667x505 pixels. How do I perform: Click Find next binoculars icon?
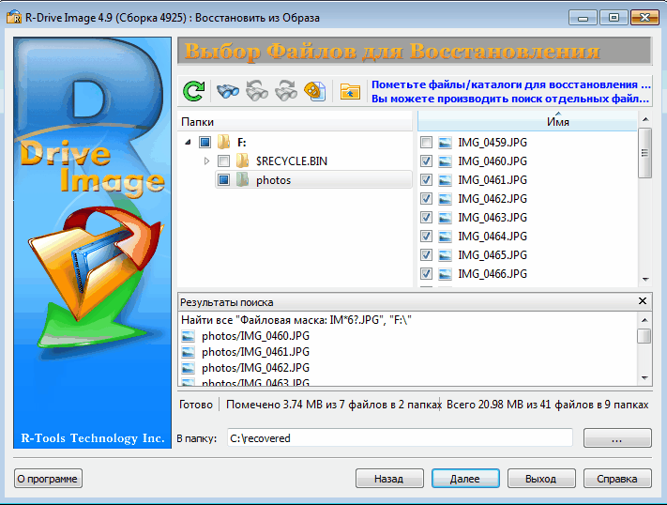coord(286,91)
